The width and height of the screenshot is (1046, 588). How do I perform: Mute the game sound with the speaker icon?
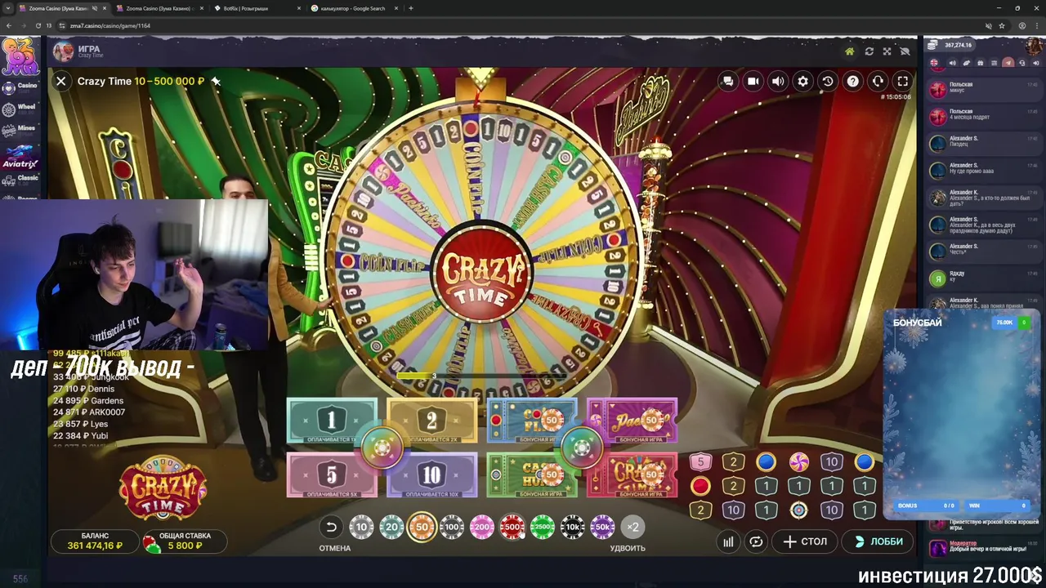pos(778,81)
